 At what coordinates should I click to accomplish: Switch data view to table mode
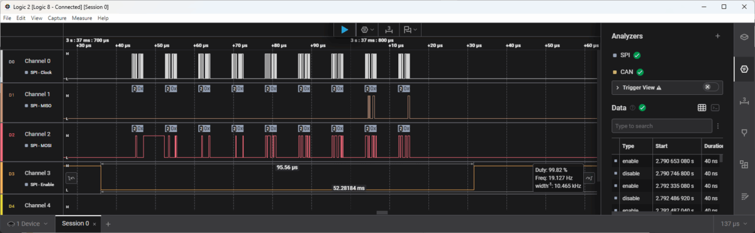click(x=702, y=107)
